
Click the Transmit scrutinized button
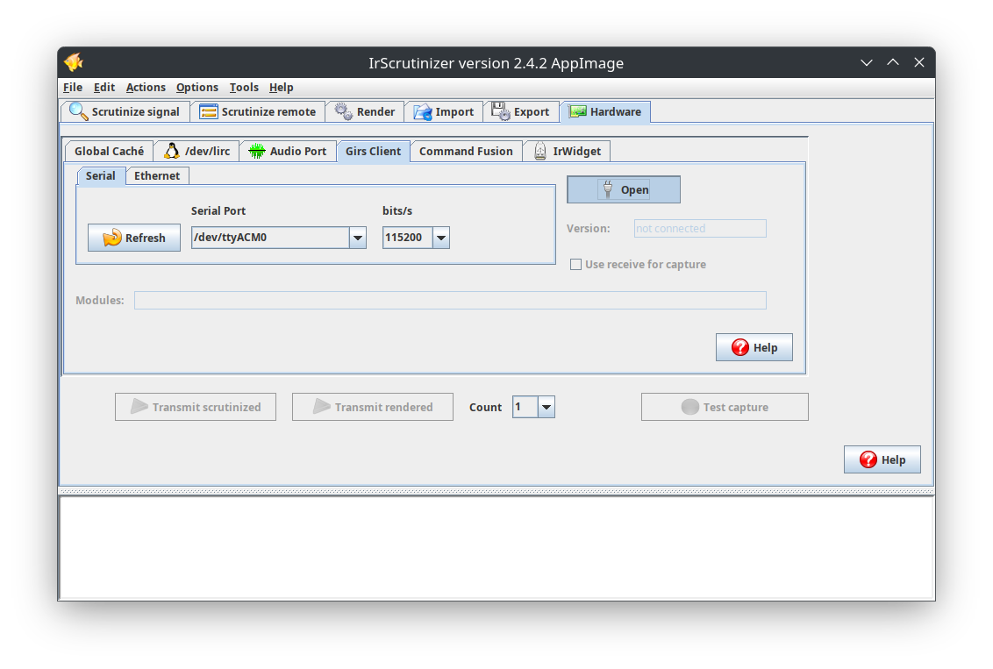click(195, 407)
